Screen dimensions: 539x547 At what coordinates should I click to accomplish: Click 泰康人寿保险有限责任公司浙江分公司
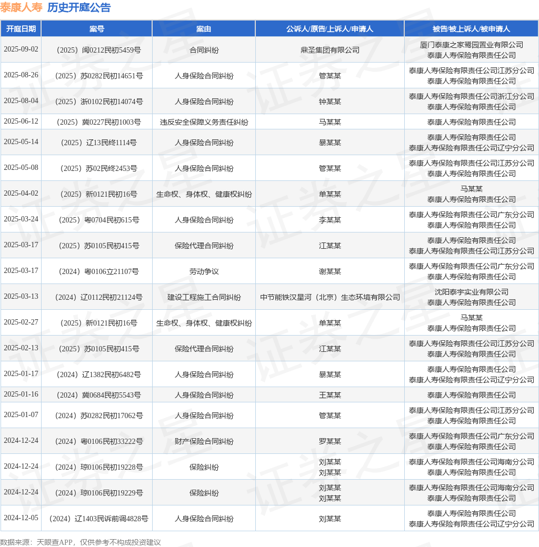pyautogui.click(x=471, y=97)
